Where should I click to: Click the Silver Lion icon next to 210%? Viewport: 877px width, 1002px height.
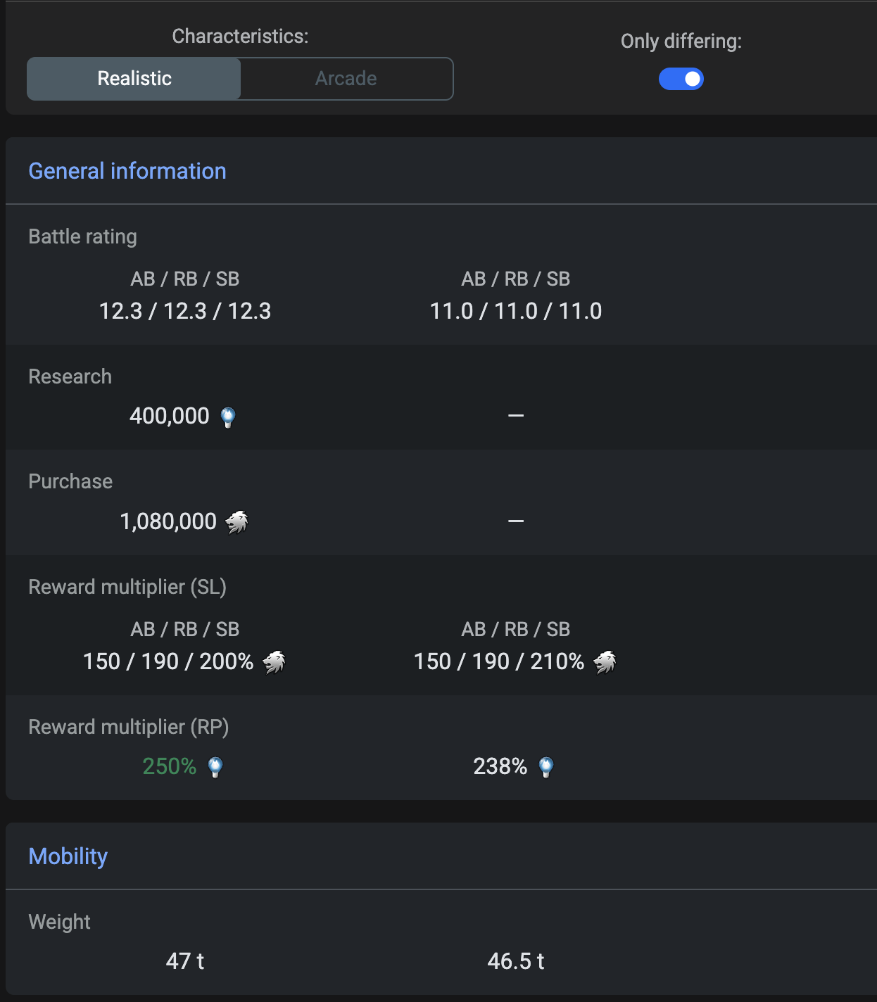605,662
